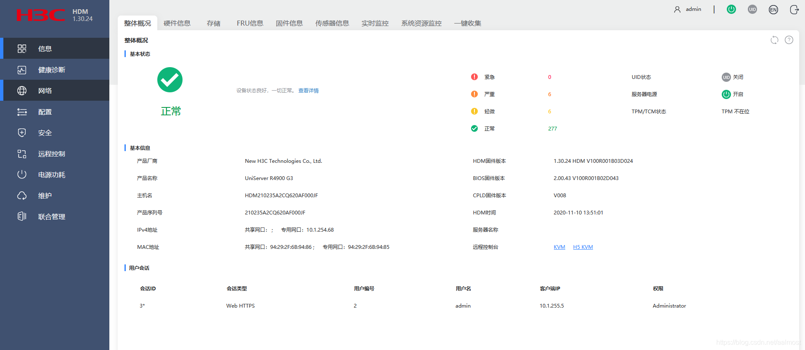Click the 联合管理 icon
This screenshot has height=350, width=805.
click(22, 217)
